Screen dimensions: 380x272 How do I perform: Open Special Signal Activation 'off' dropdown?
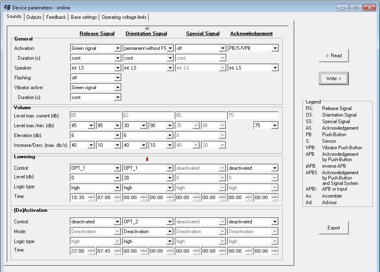tap(200, 48)
